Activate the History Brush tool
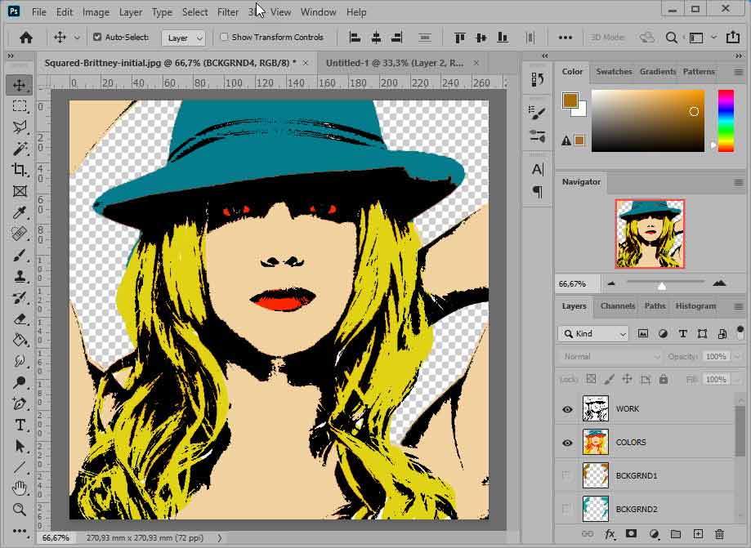 pyautogui.click(x=19, y=298)
